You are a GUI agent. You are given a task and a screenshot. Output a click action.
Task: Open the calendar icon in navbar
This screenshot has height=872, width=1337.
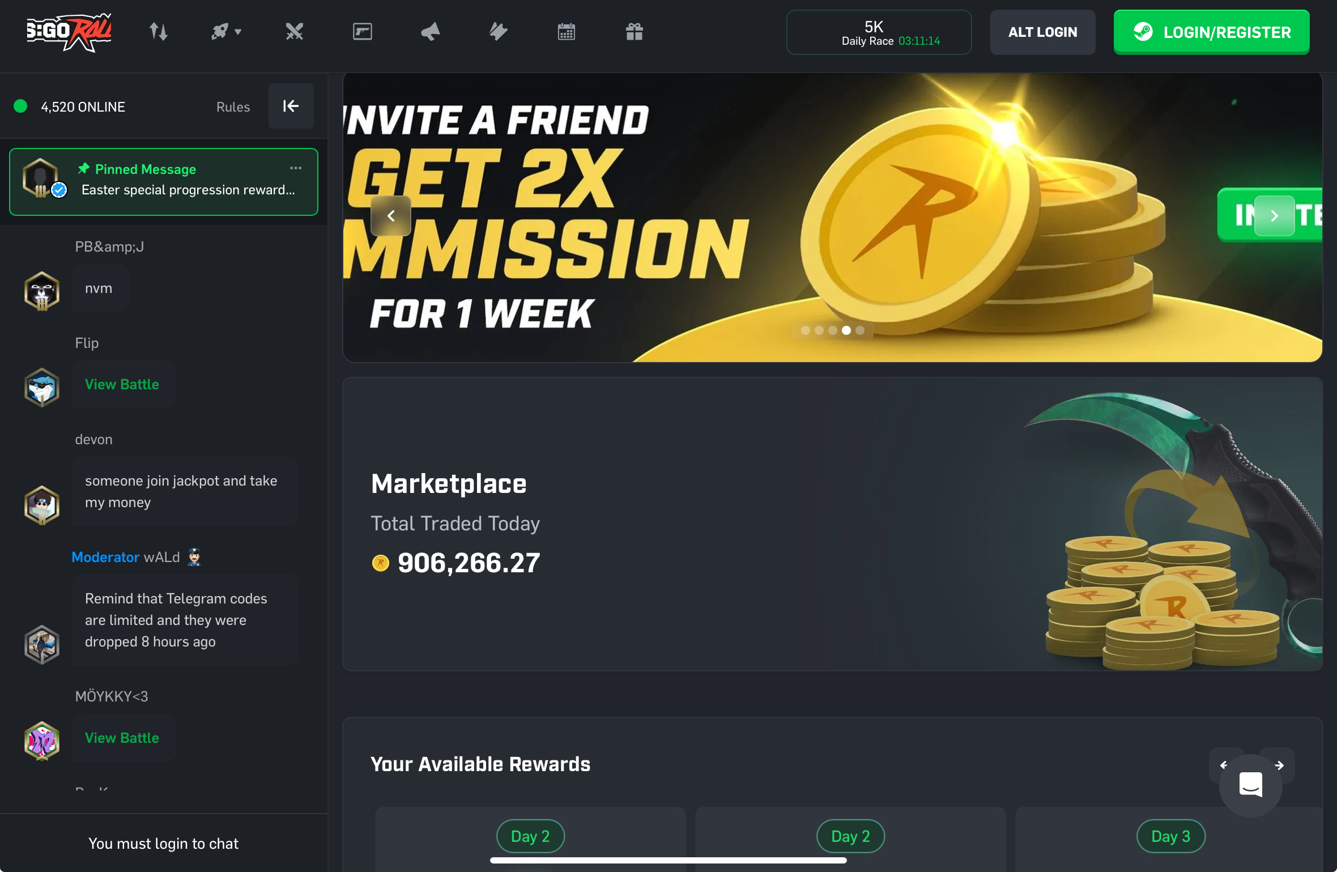click(x=567, y=32)
